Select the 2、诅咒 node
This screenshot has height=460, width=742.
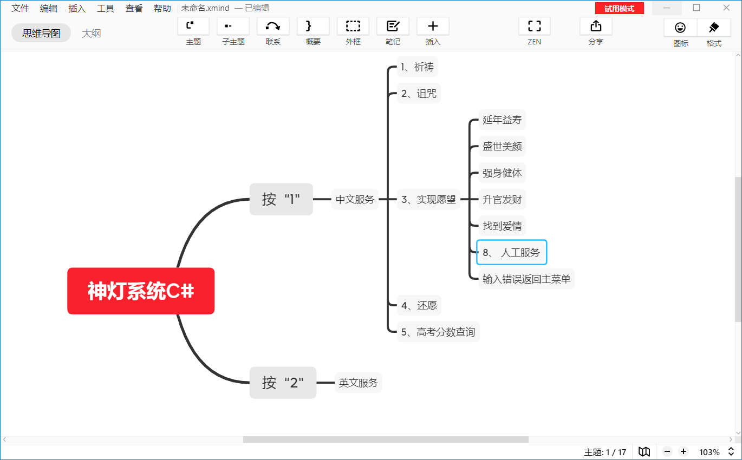pos(419,94)
